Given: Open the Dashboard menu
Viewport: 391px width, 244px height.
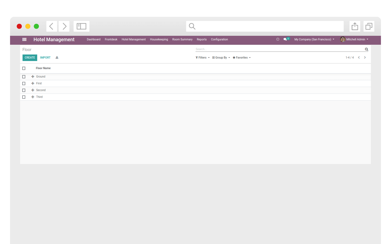Looking at the screenshot, I should (x=94, y=39).
